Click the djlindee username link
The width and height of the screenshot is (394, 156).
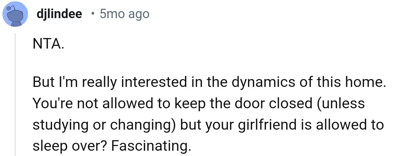pos(59,13)
